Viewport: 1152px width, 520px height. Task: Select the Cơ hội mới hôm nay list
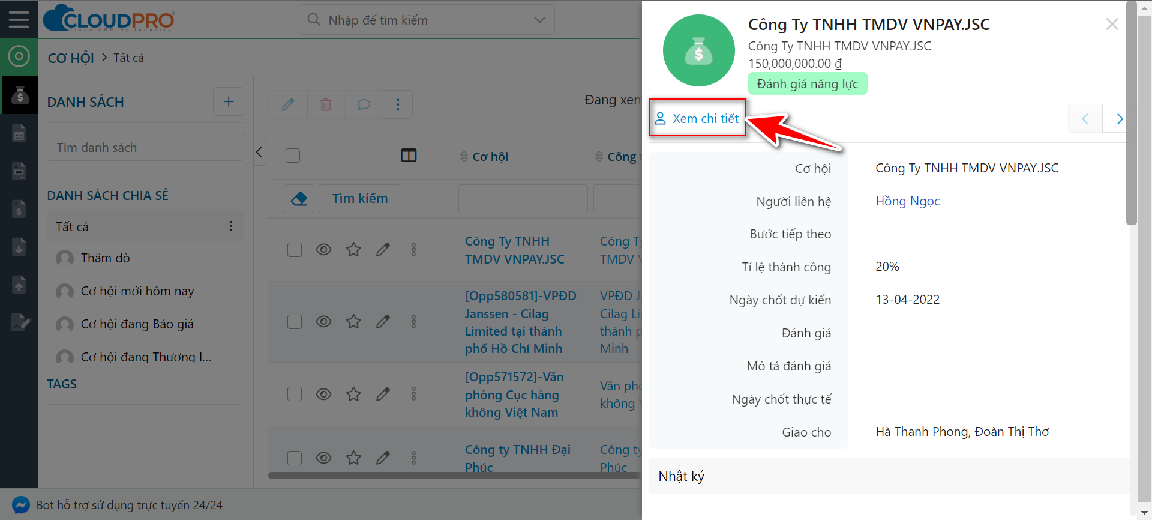click(137, 291)
